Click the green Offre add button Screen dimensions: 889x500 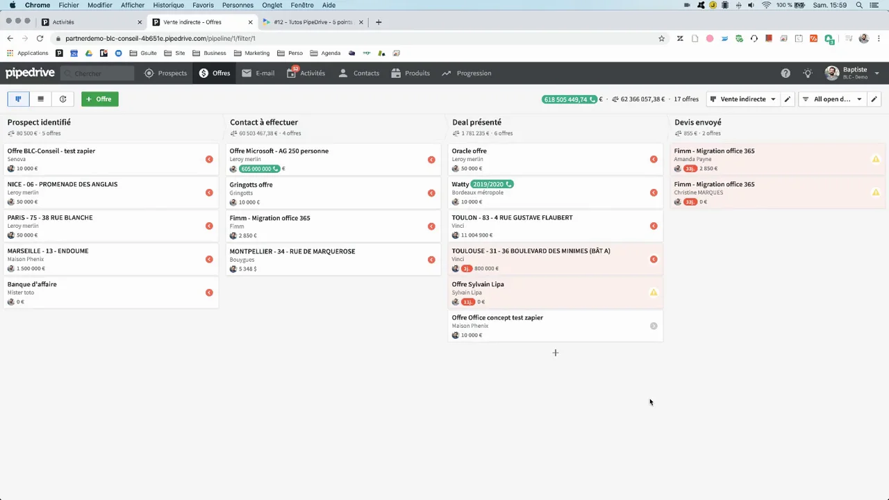point(99,99)
